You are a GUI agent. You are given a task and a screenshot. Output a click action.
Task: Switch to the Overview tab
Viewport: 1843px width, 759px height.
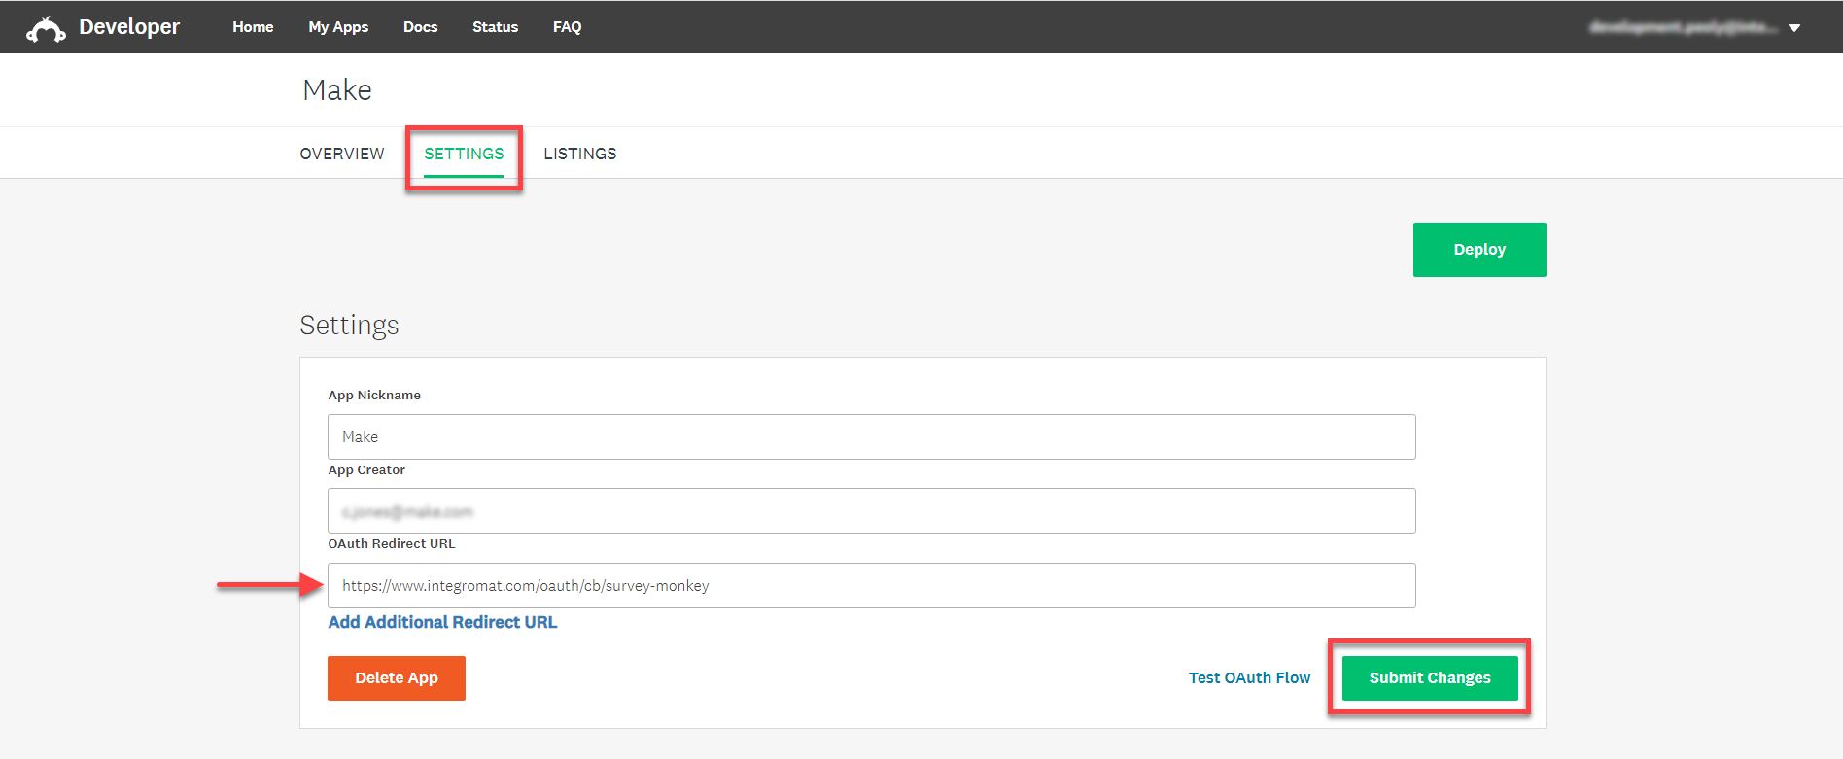tap(342, 154)
